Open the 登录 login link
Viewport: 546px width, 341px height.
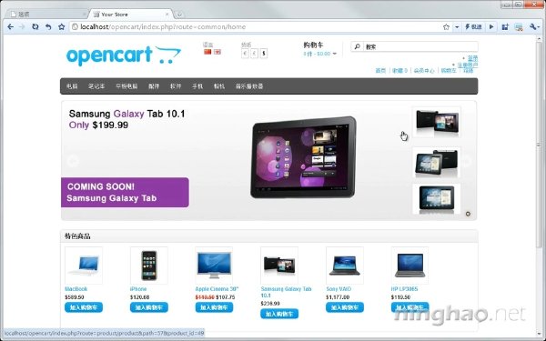(472, 58)
